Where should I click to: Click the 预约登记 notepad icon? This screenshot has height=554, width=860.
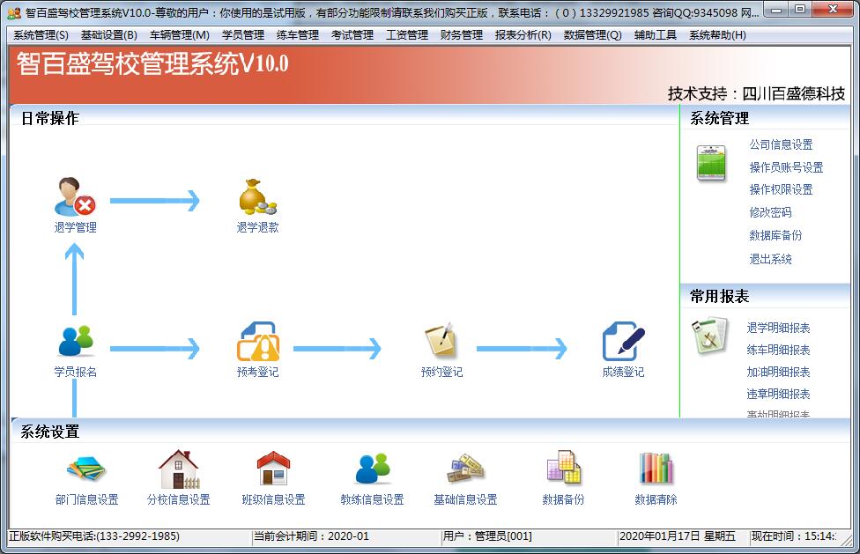(441, 341)
